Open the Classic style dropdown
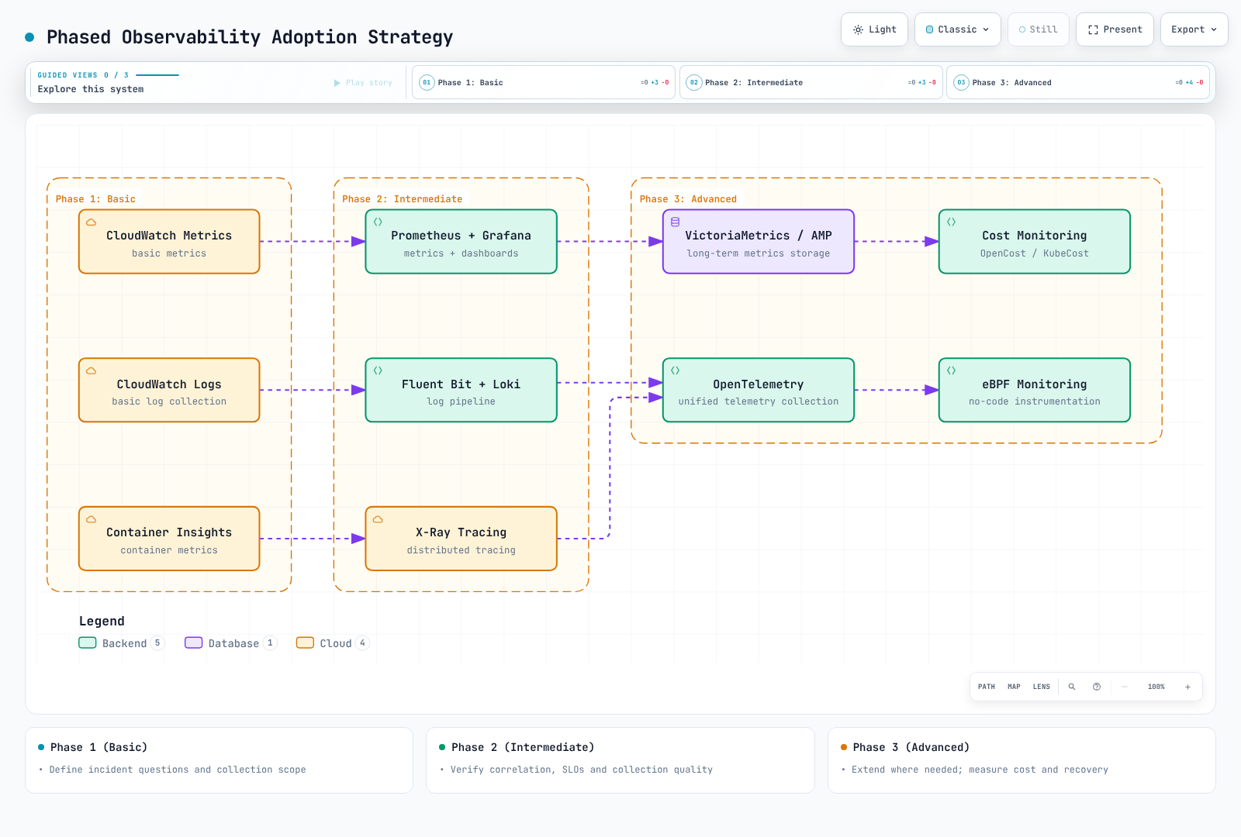 click(957, 29)
